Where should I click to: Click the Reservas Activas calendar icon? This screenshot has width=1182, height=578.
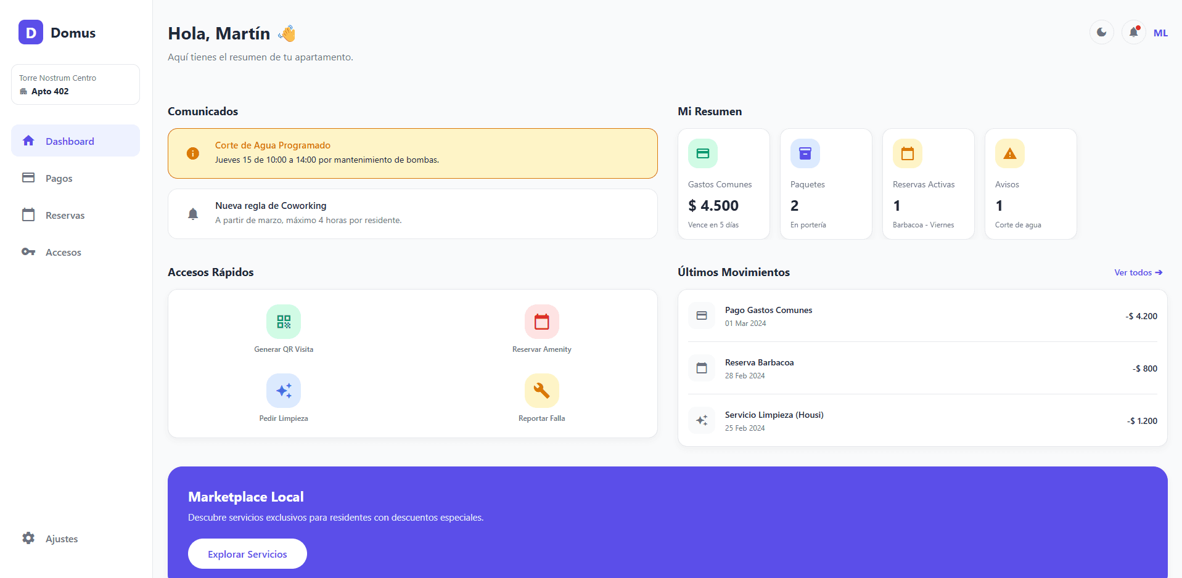pyautogui.click(x=907, y=153)
